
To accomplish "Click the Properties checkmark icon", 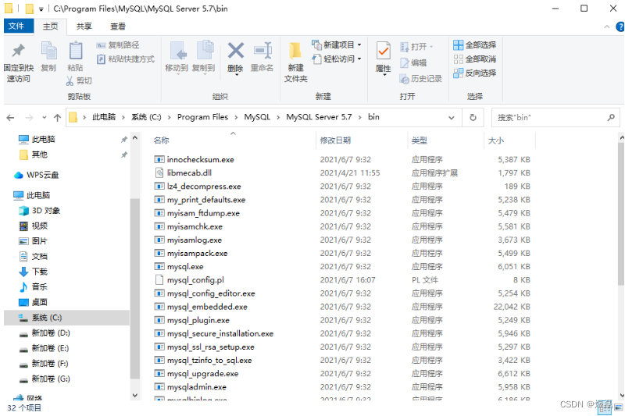I will coord(383,51).
